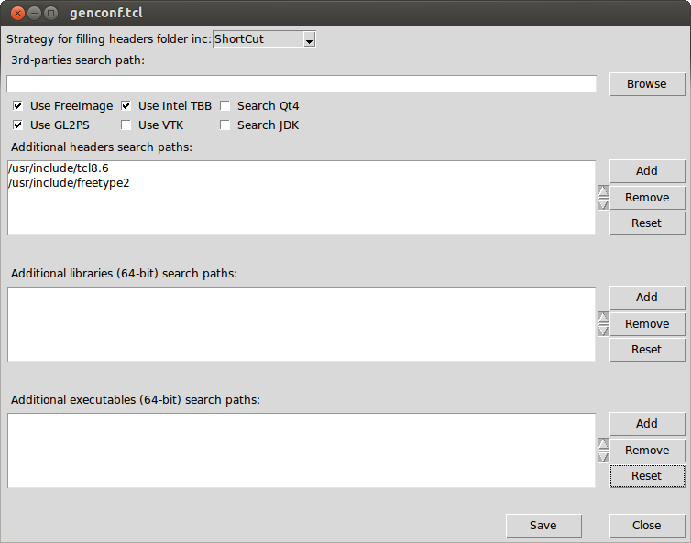Image resolution: width=691 pixels, height=543 pixels.
Task: Uncheck the Use FreeImage checkbox
Action: point(18,106)
